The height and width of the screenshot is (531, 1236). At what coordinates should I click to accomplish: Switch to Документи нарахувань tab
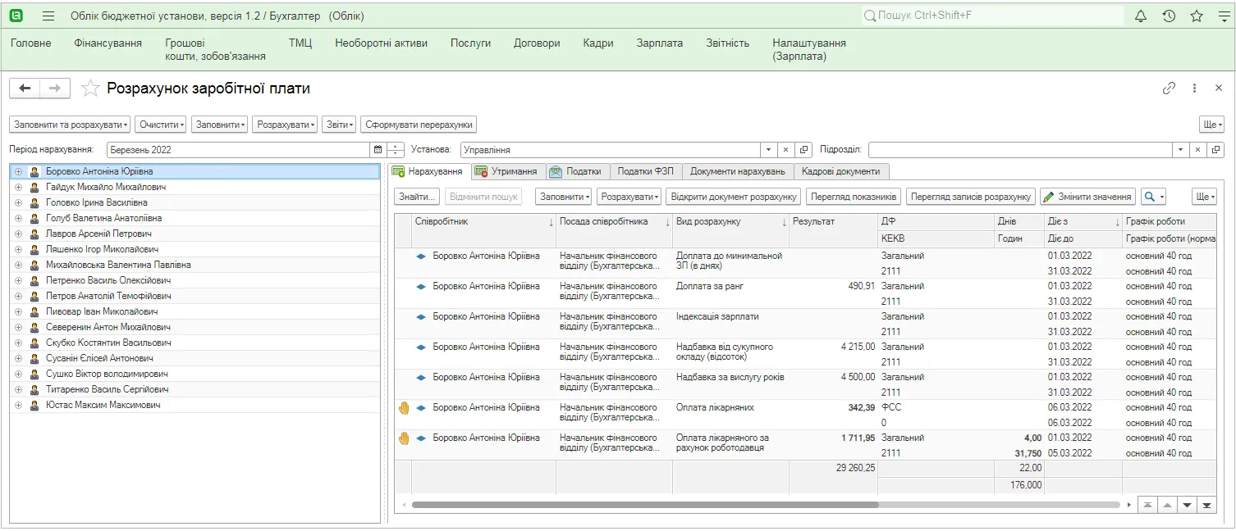point(737,171)
